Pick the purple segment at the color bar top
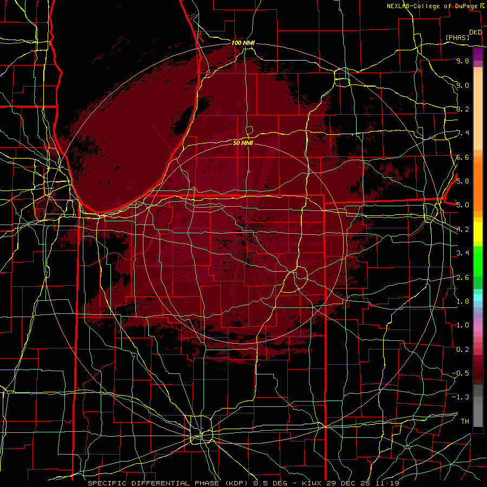 (478, 54)
